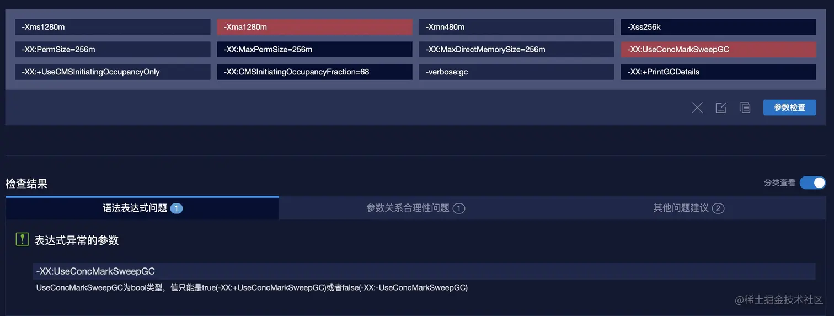Select red -XX:UseConcMarkSweepGC cell in parameter grid
Viewport: 834px width, 316px height.
coord(718,50)
